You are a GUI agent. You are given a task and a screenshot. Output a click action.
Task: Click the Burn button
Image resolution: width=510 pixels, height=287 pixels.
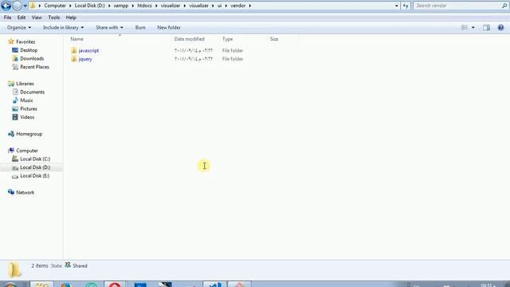click(140, 28)
